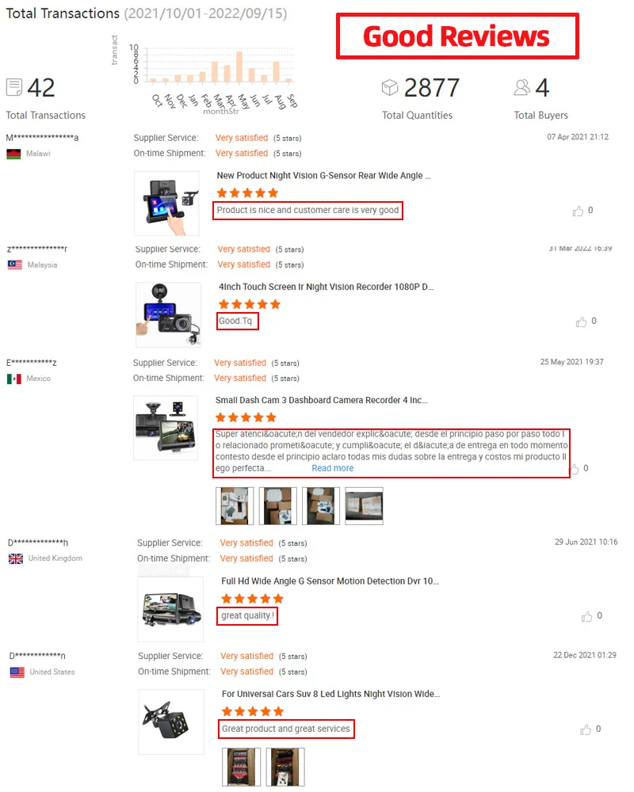This screenshot has width=634, height=792.
Task: Open 4Inch Touch Screen Ir Night Vision product
Action: (x=326, y=287)
